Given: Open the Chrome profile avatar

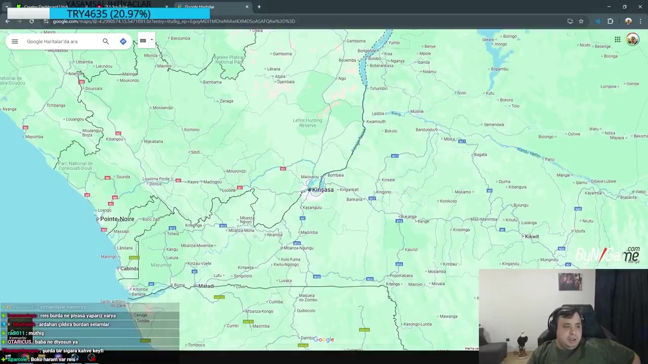Looking at the screenshot, I should tap(628, 21).
